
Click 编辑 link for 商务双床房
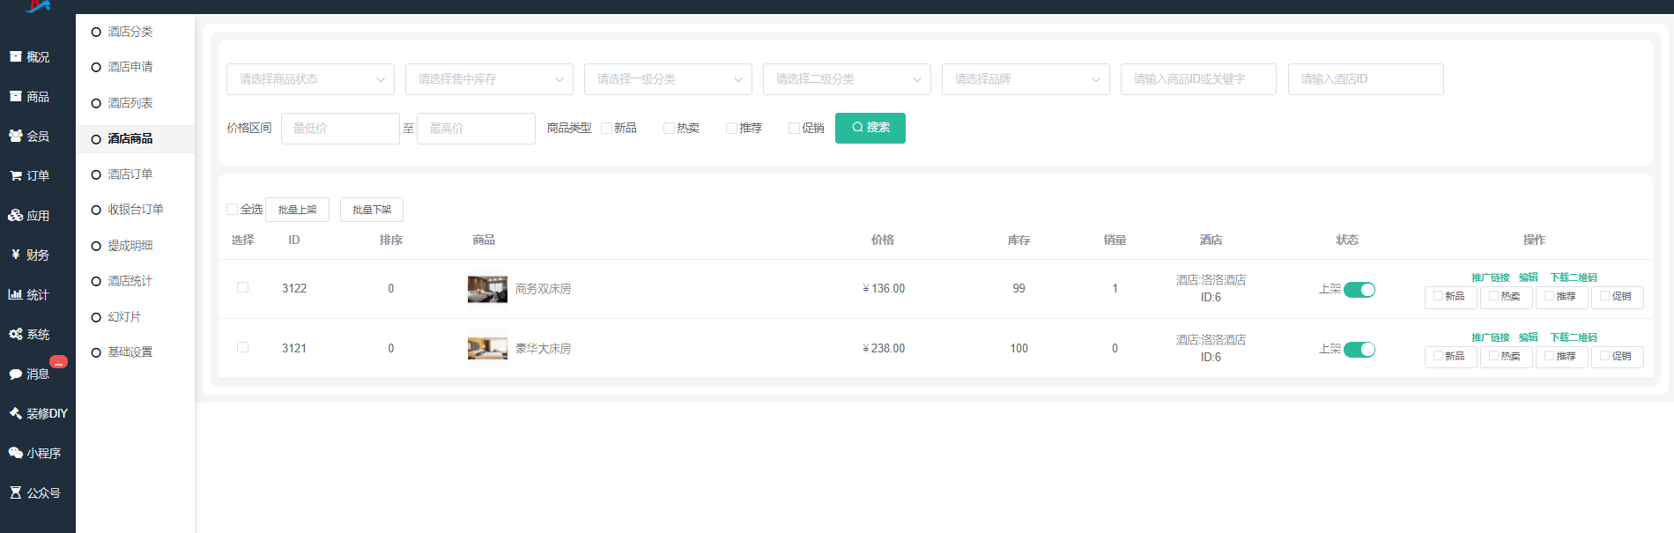[1528, 278]
